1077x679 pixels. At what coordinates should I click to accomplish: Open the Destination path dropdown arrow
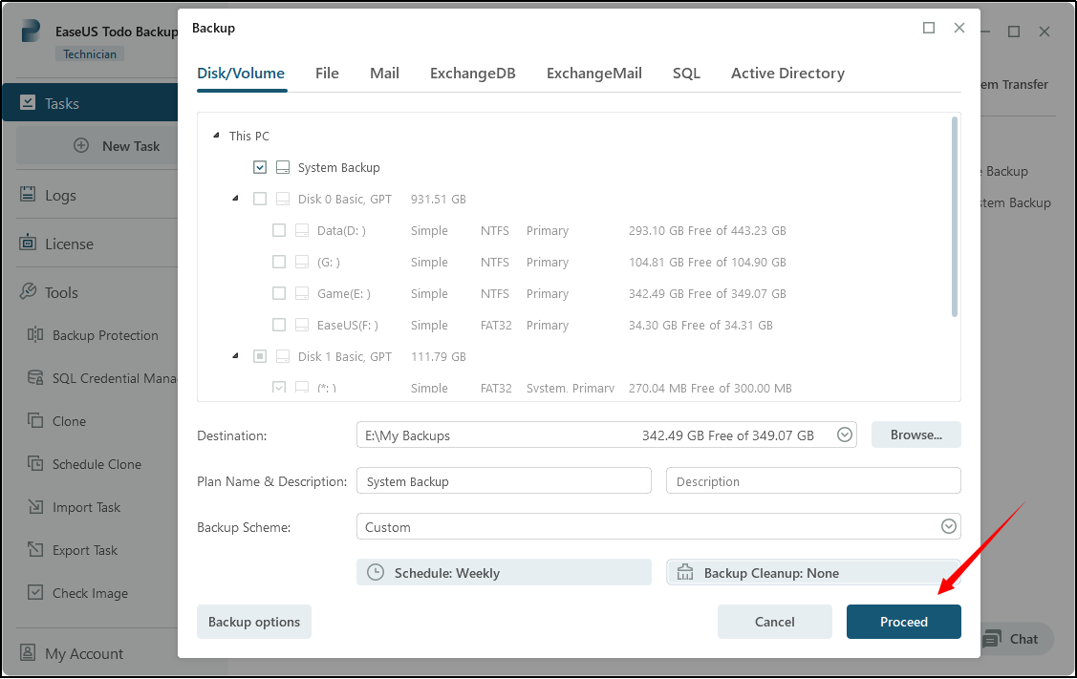[x=845, y=435]
